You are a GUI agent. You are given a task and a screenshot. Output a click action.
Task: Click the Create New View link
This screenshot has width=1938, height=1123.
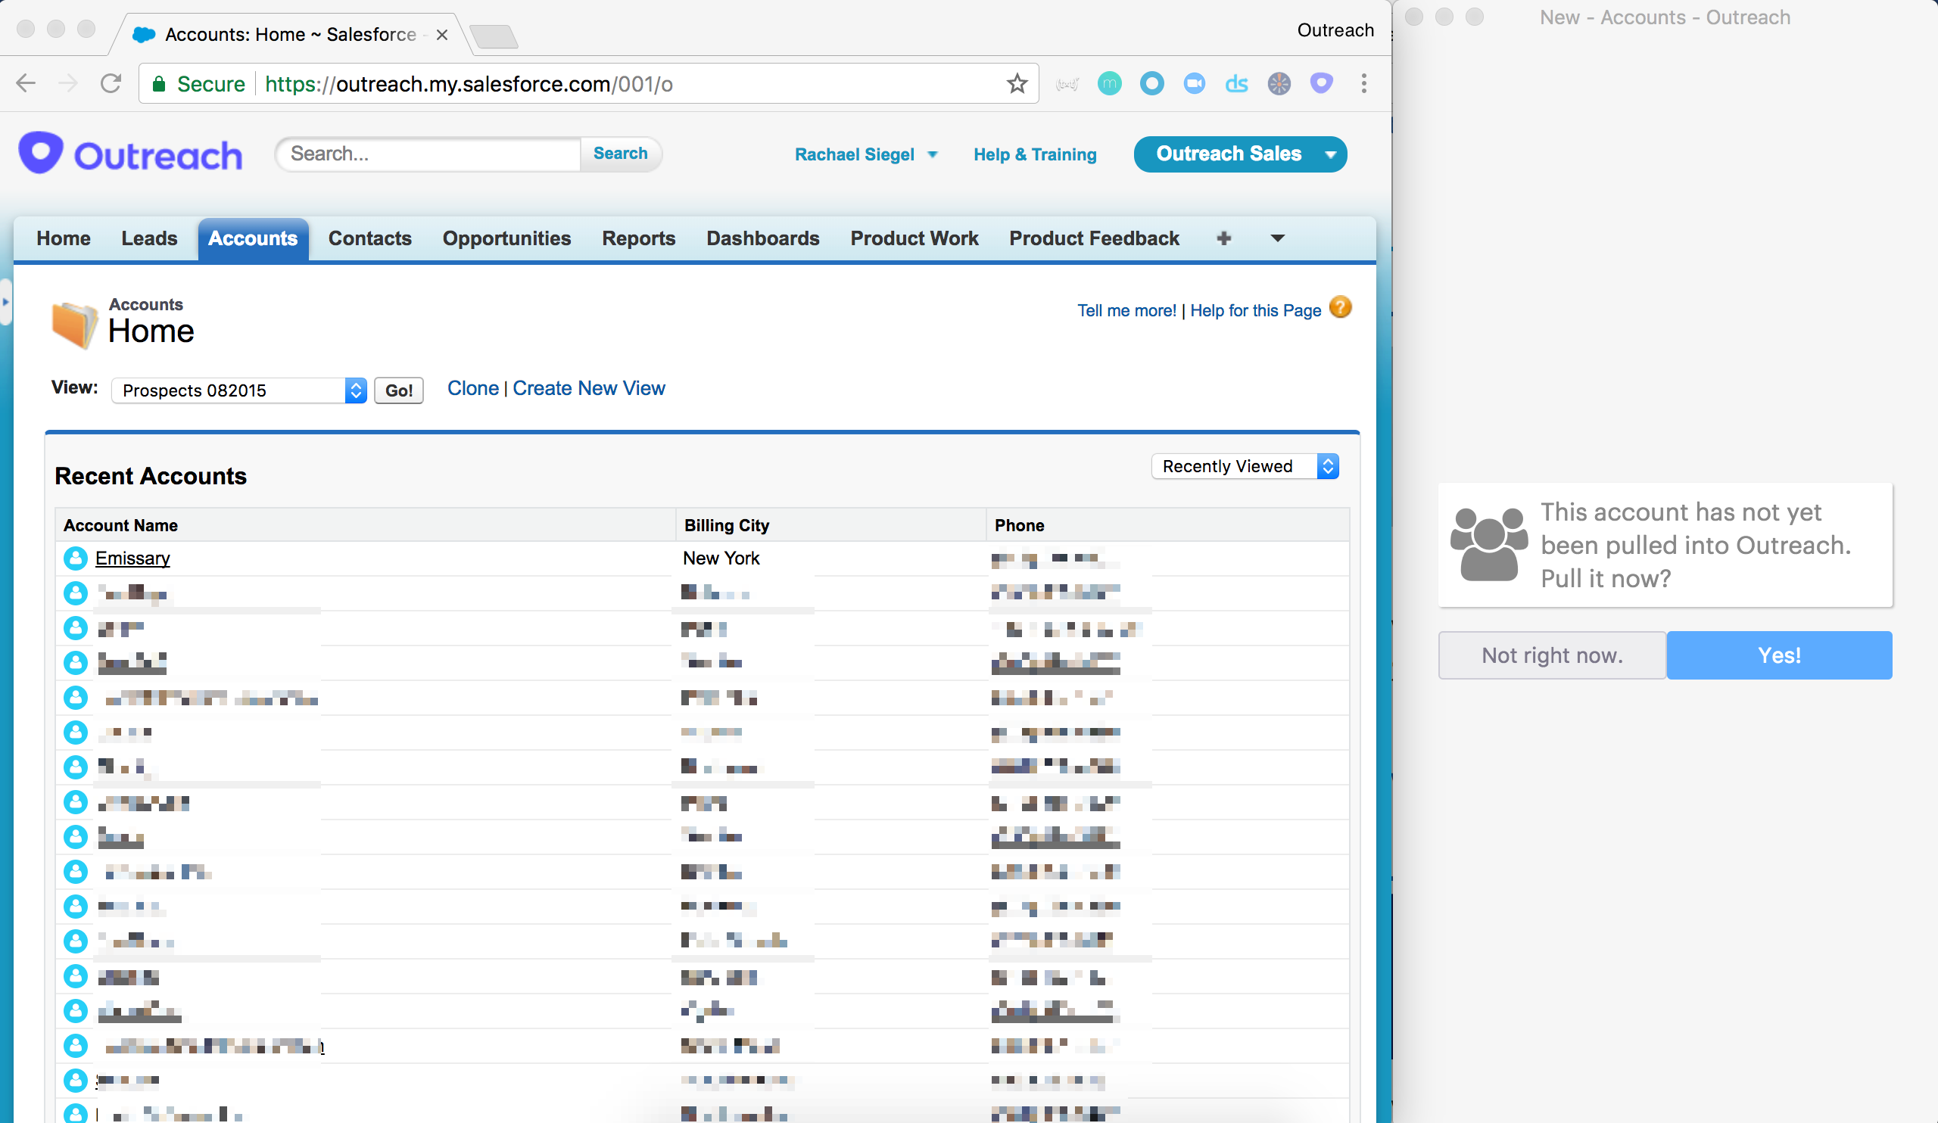[588, 388]
